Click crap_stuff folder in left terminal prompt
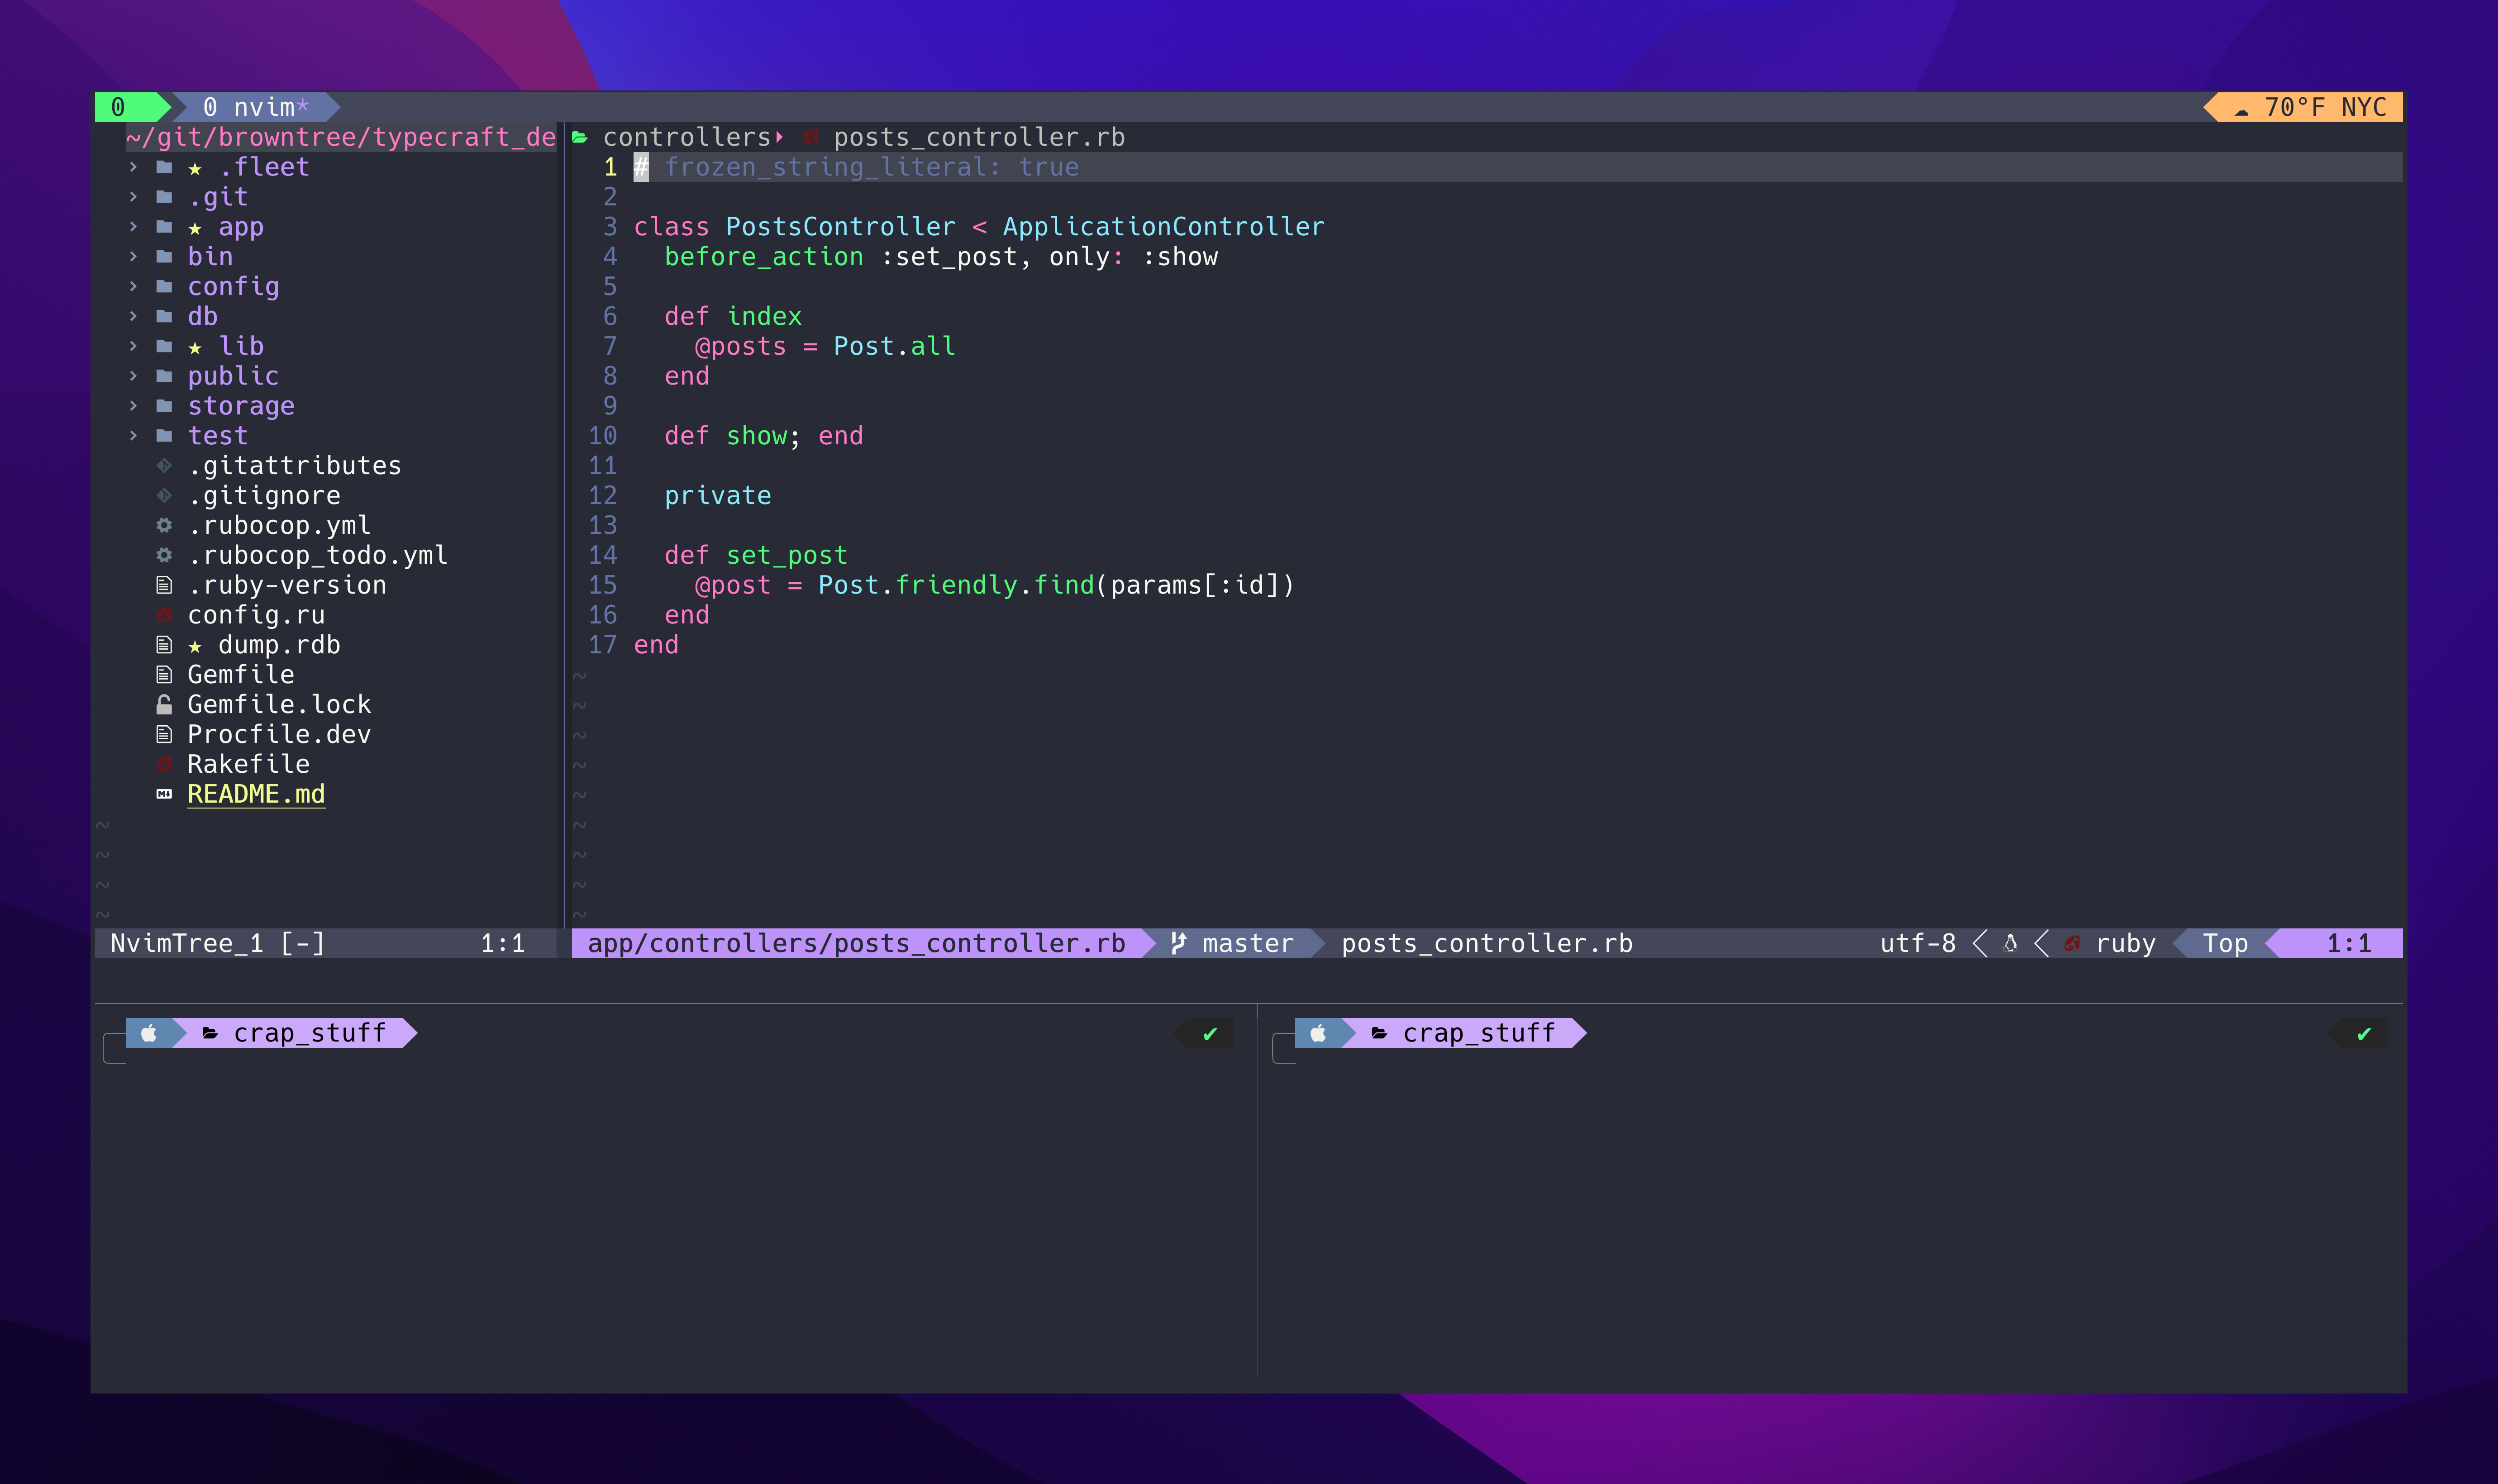 coord(309,1033)
